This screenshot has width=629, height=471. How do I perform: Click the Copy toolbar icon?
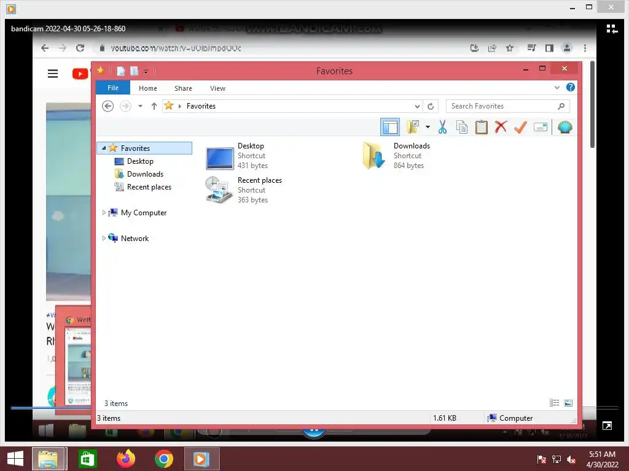(462, 127)
